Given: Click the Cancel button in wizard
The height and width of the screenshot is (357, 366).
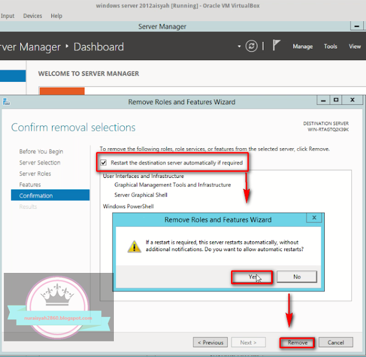Looking at the screenshot, I should coord(336,343).
